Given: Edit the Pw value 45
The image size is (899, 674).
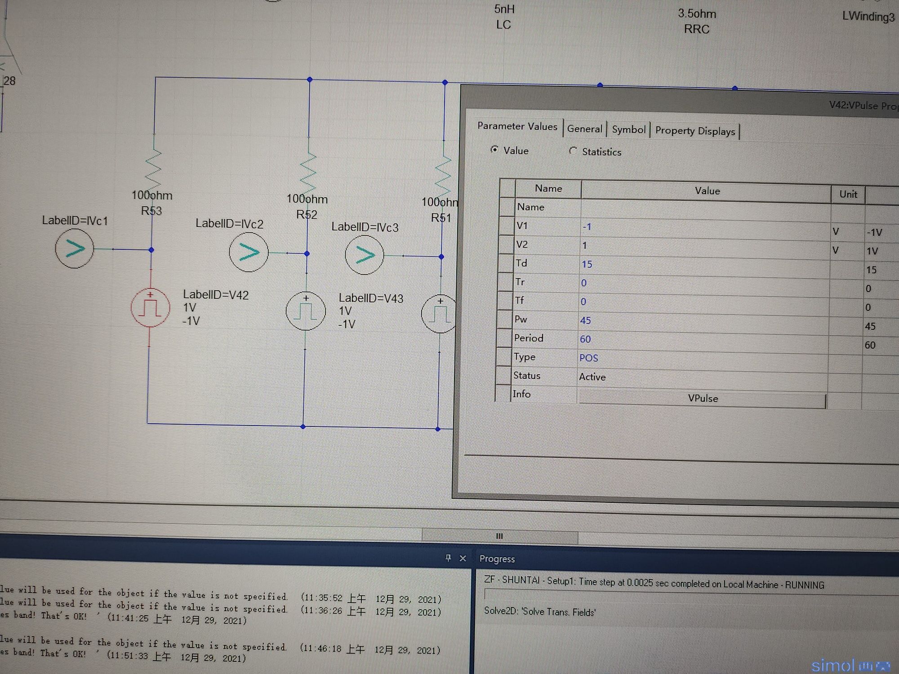Looking at the screenshot, I should 703,323.
